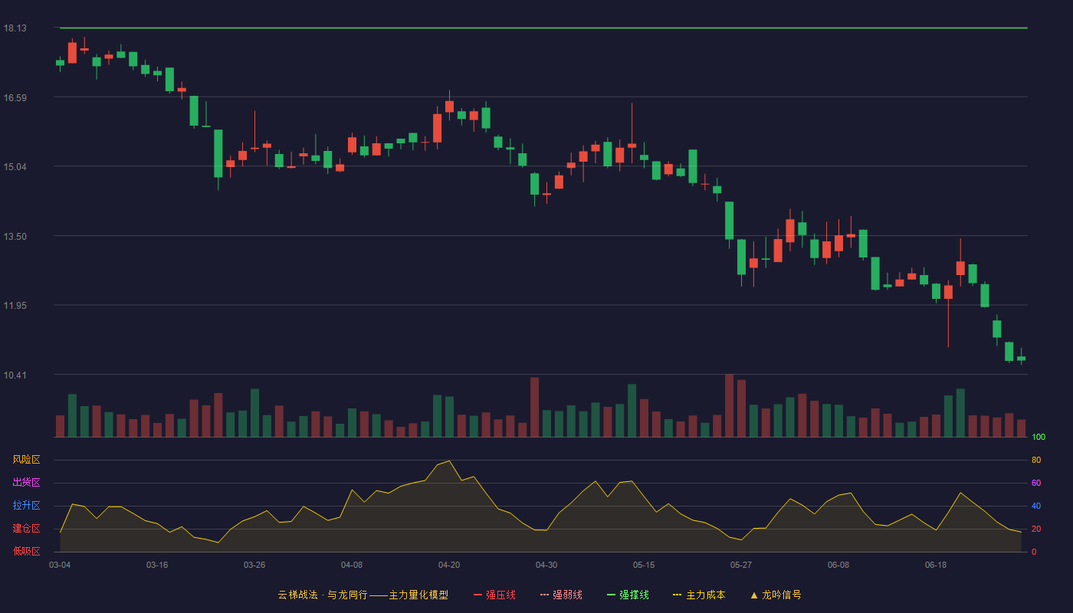Click the 03-26 date axis label
The image size is (1073, 613).
coord(254,565)
